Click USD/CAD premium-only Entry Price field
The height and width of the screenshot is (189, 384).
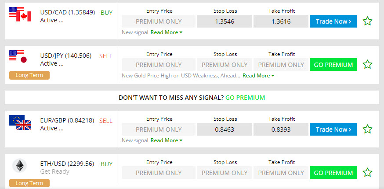coord(159,21)
